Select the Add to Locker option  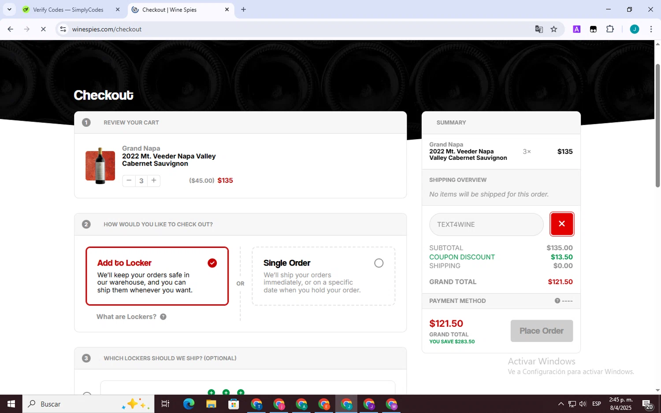[157, 276]
